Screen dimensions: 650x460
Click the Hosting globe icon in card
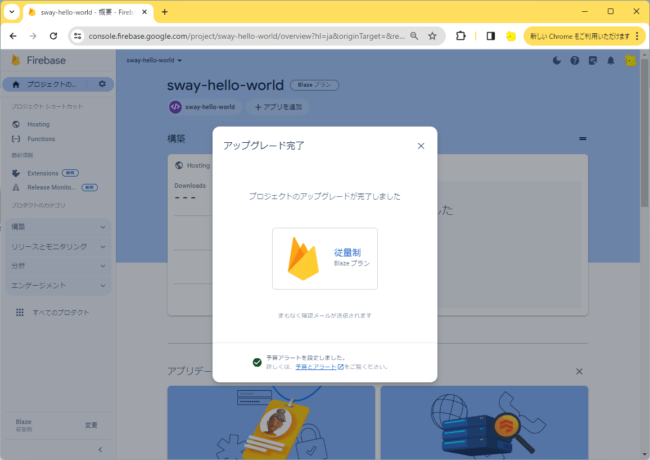pyautogui.click(x=179, y=165)
